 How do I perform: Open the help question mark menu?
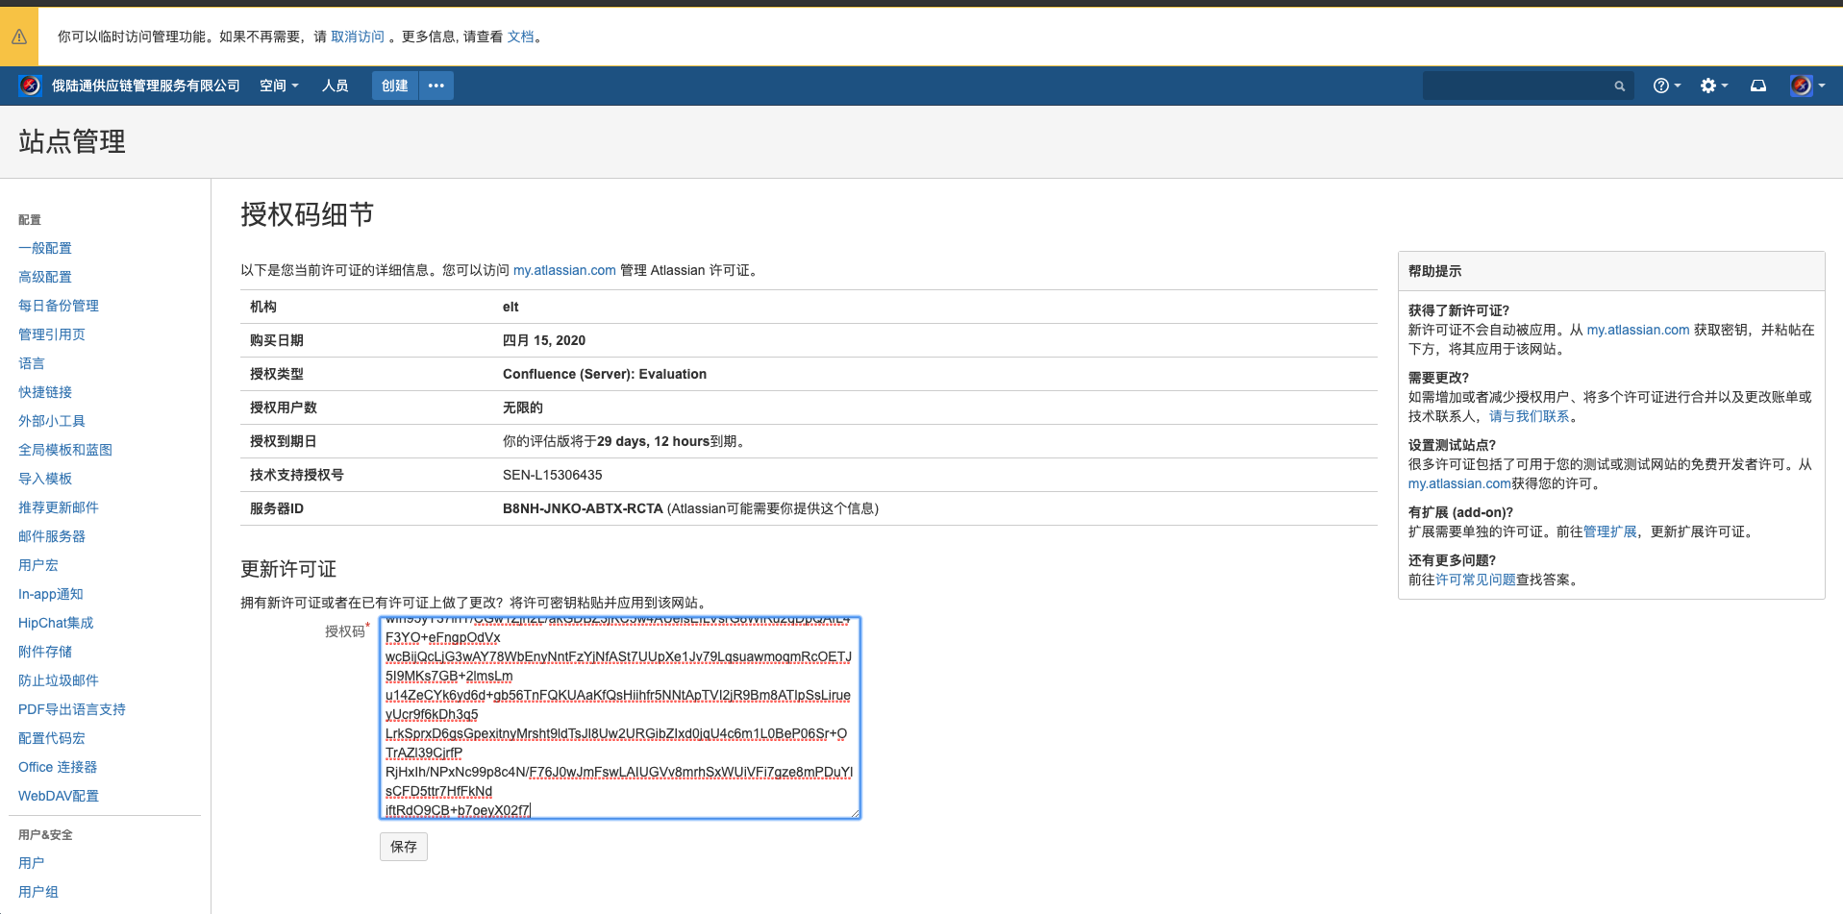pyautogui.click(x=1666, y=86)
